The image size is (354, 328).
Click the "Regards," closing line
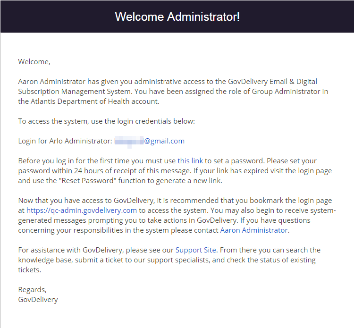(x=32, y=289)
